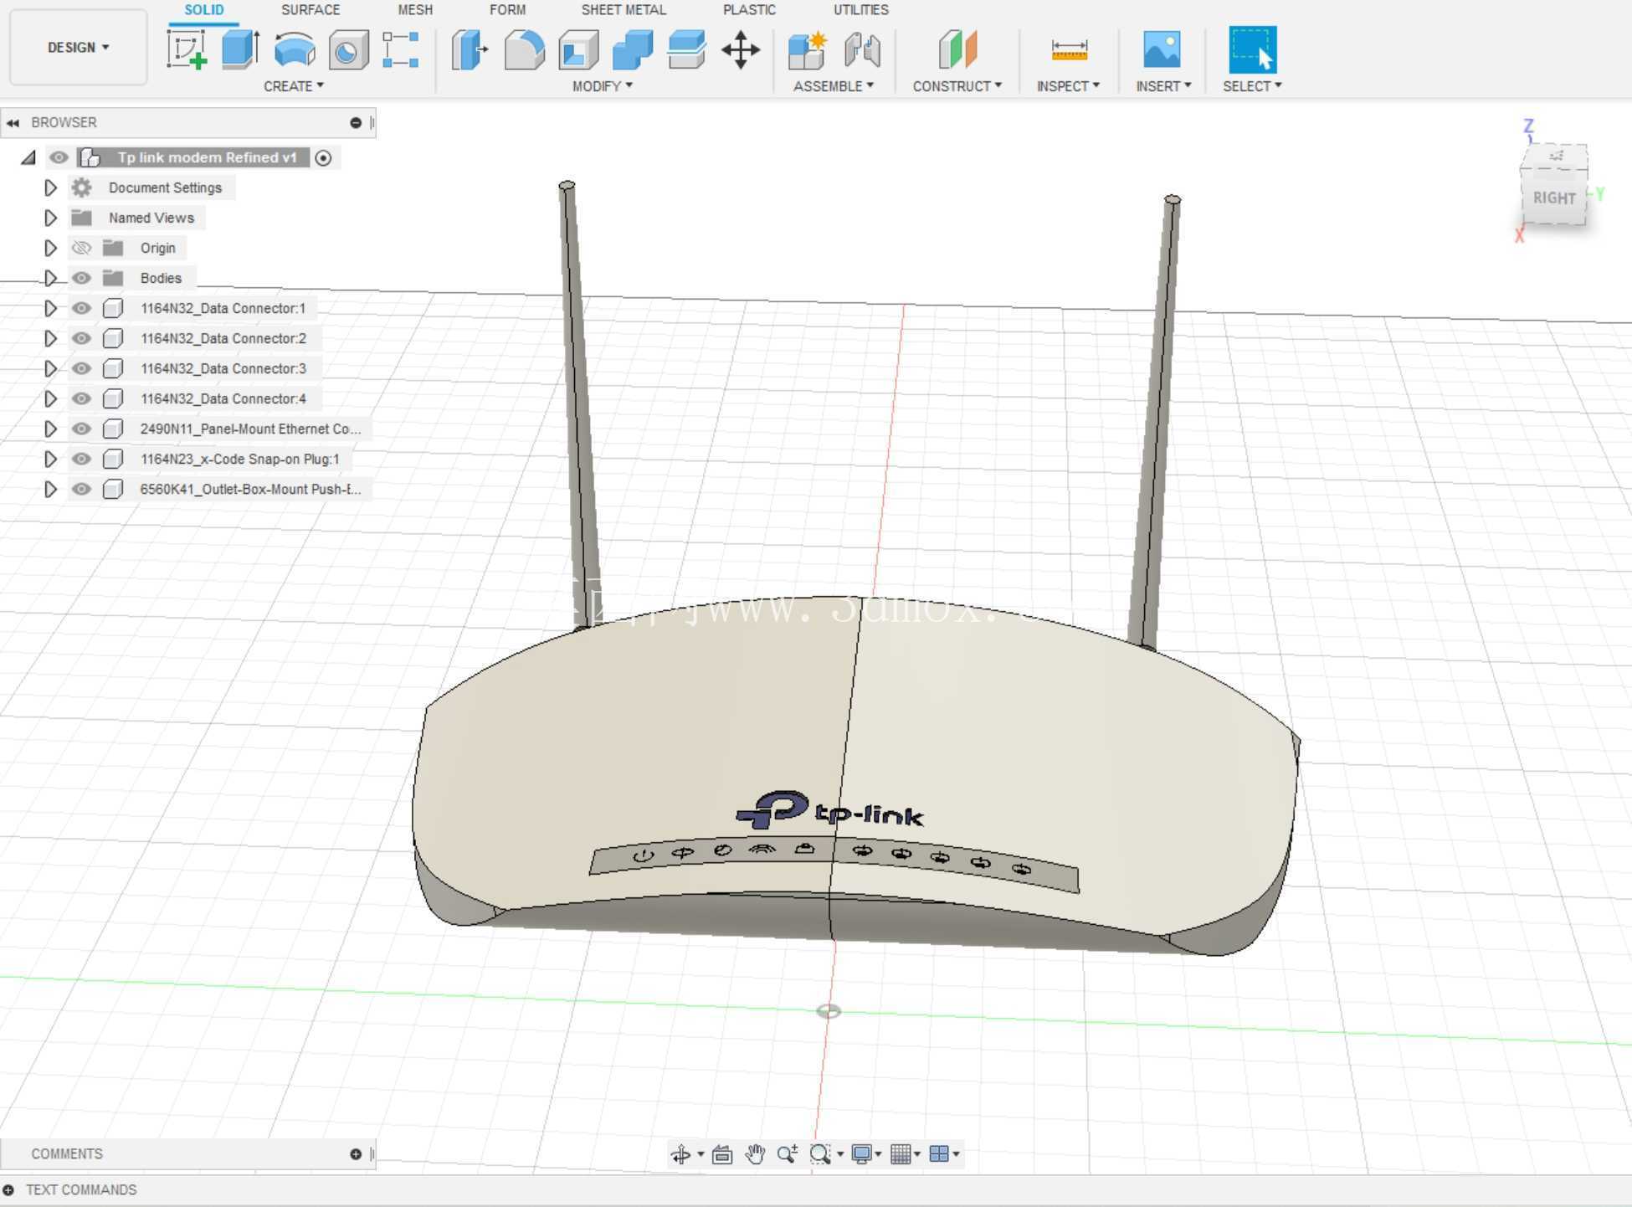Viewport: 1632px width, 1207px height.
Task: Select the Press Pull tool icon
Action: pos(470,49)
